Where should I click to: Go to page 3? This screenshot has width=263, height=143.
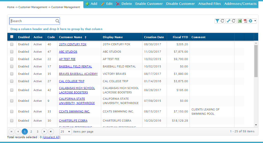pyautogui.click(x=37, y=132)
